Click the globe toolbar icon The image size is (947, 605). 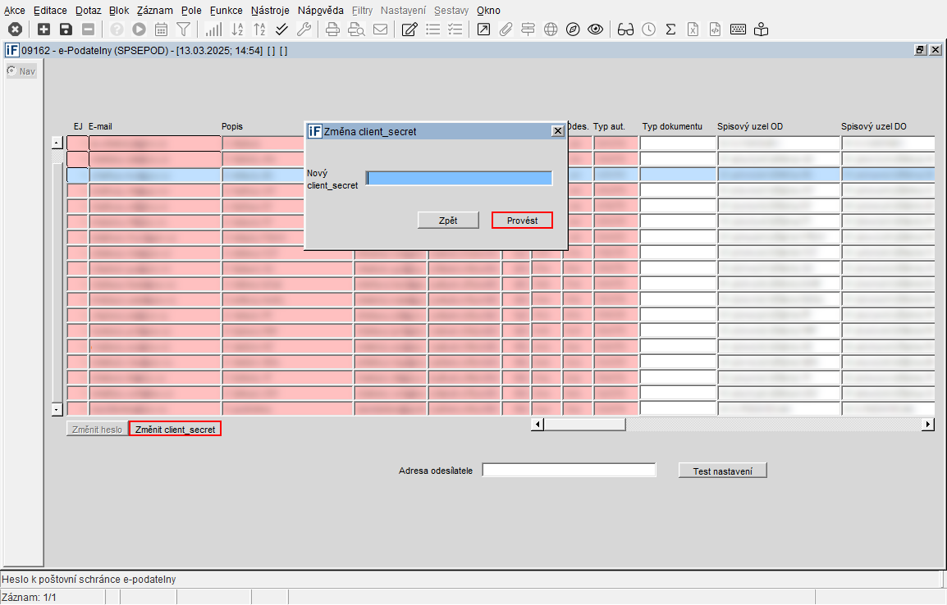pos(550,29)
